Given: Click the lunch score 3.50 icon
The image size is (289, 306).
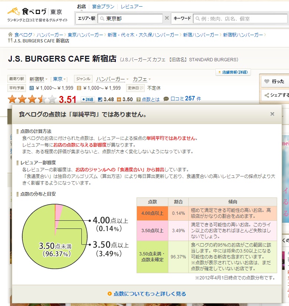Looking at the screenshot, I should click(119, 99).
